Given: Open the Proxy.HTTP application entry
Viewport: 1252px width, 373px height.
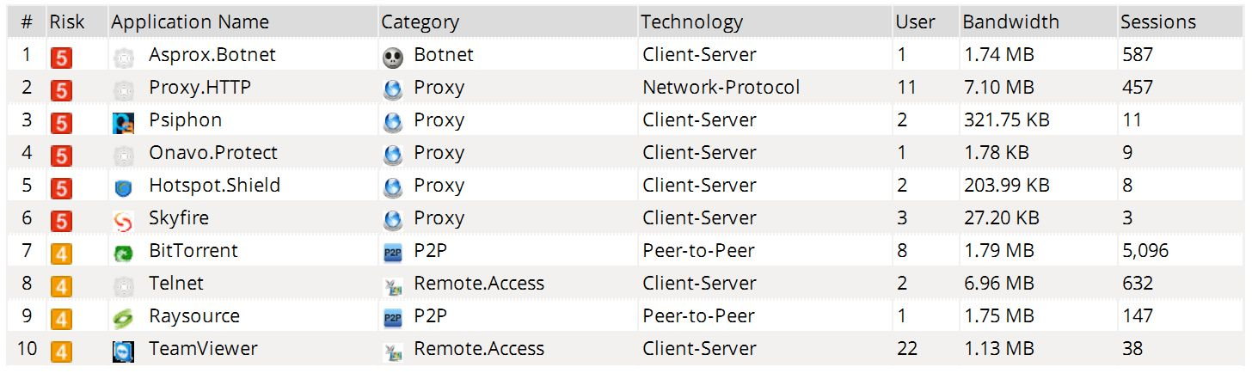Looking at the screenshot, I should coord(199,88).
